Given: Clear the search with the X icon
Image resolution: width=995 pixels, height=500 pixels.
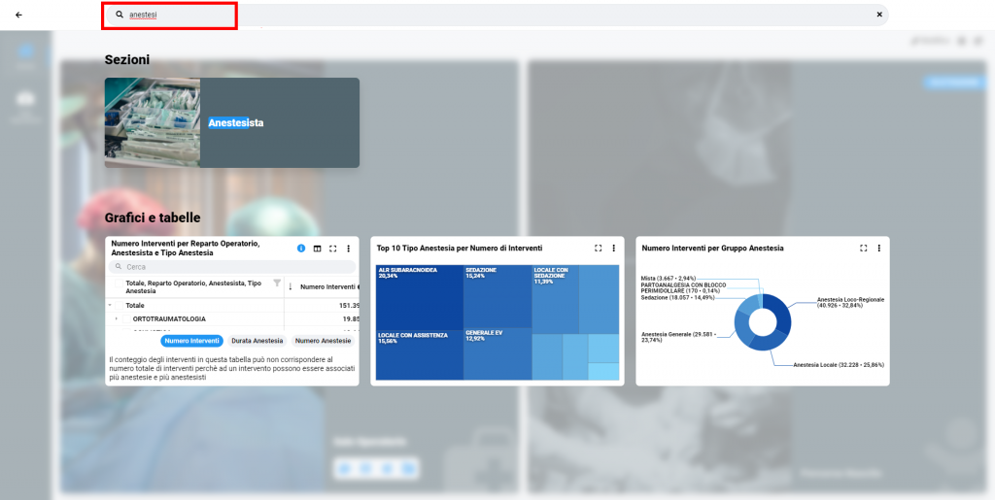Looking at the screenshot, I should [x=879, y=15].
